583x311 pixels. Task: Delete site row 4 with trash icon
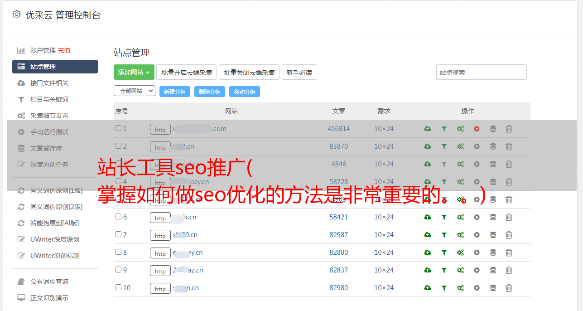click(x=509, y=182)
